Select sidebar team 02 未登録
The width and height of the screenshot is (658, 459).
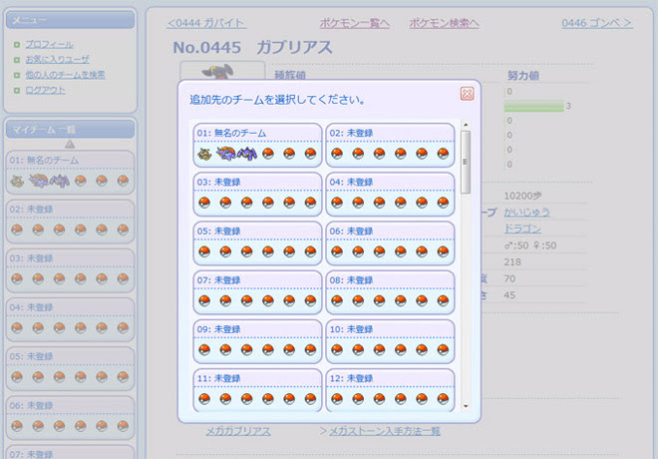[70, 222]
